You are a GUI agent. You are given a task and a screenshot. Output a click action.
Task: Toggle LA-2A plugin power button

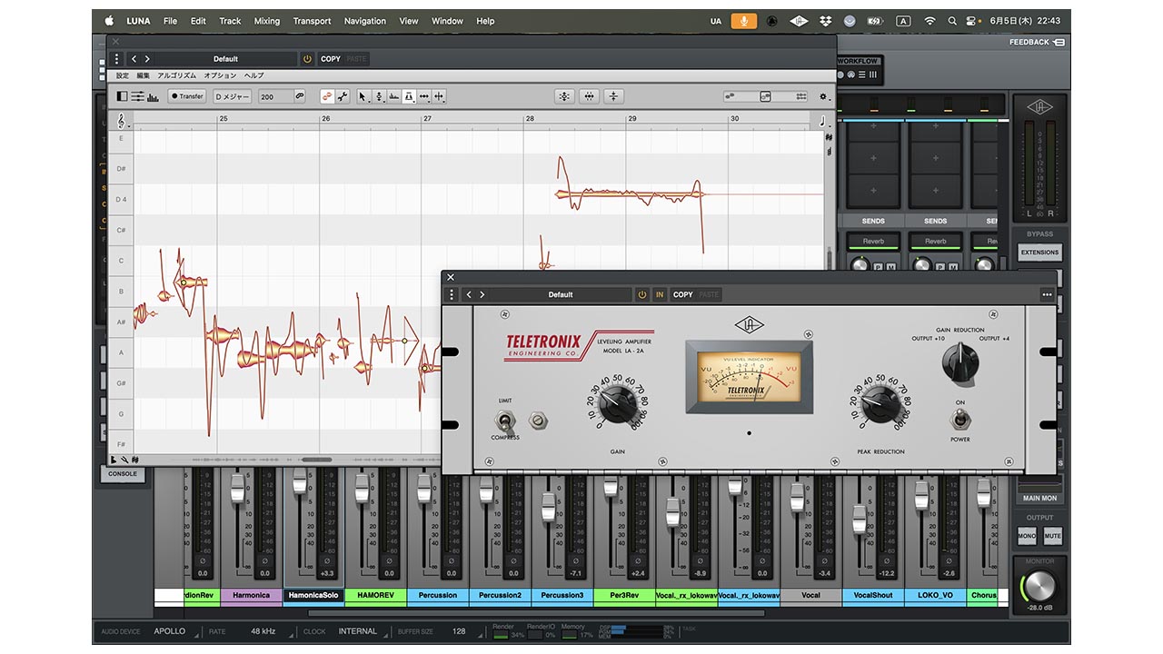coord(642,294)
